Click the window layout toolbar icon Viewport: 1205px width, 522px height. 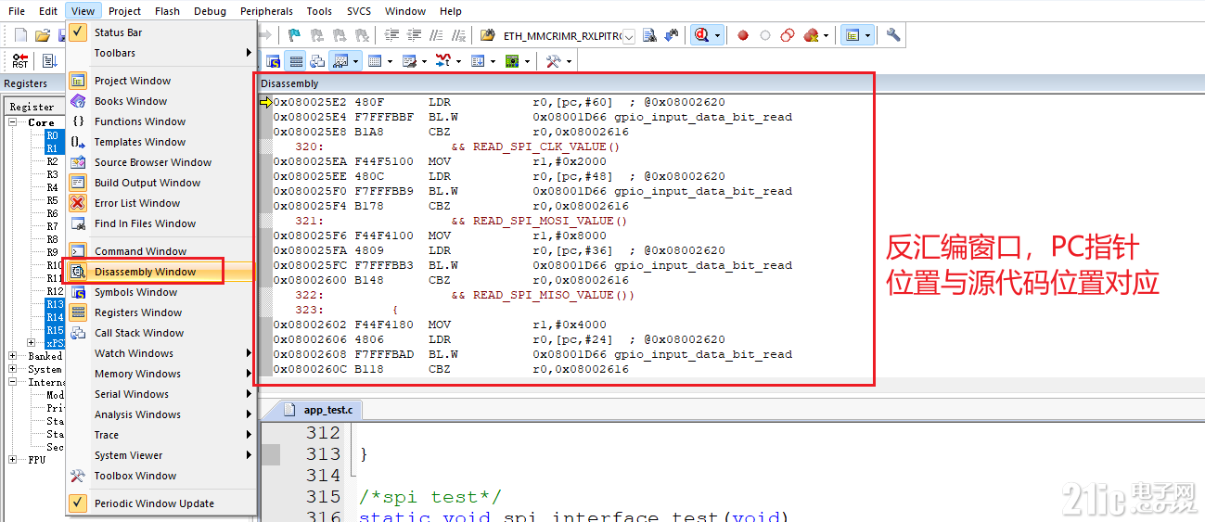pos(852,35)
